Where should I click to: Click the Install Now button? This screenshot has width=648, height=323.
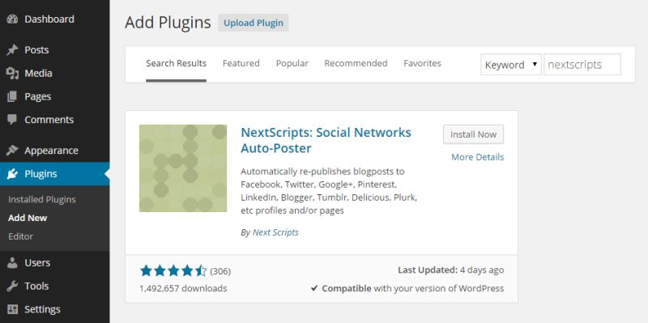473,134
